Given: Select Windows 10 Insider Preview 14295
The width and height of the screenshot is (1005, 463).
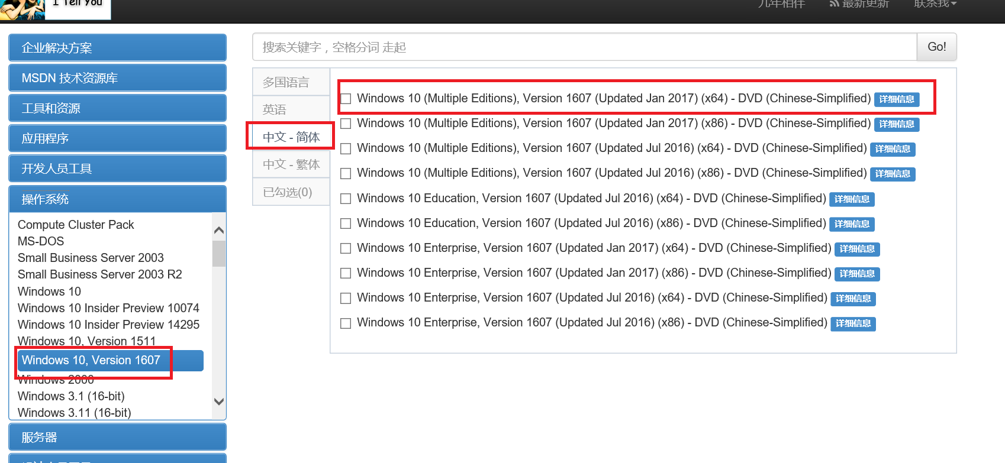Looking at the screenshot, I should point(108,325).
